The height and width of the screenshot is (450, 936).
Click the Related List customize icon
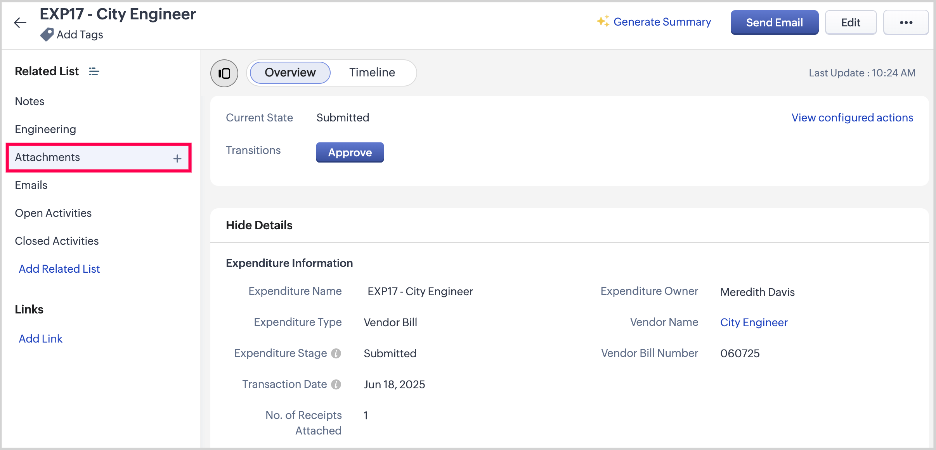tap(94, 71)
